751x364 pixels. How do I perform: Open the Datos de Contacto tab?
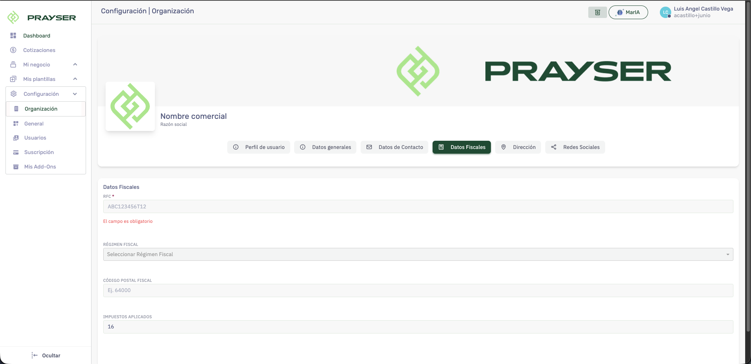(394, 147)
